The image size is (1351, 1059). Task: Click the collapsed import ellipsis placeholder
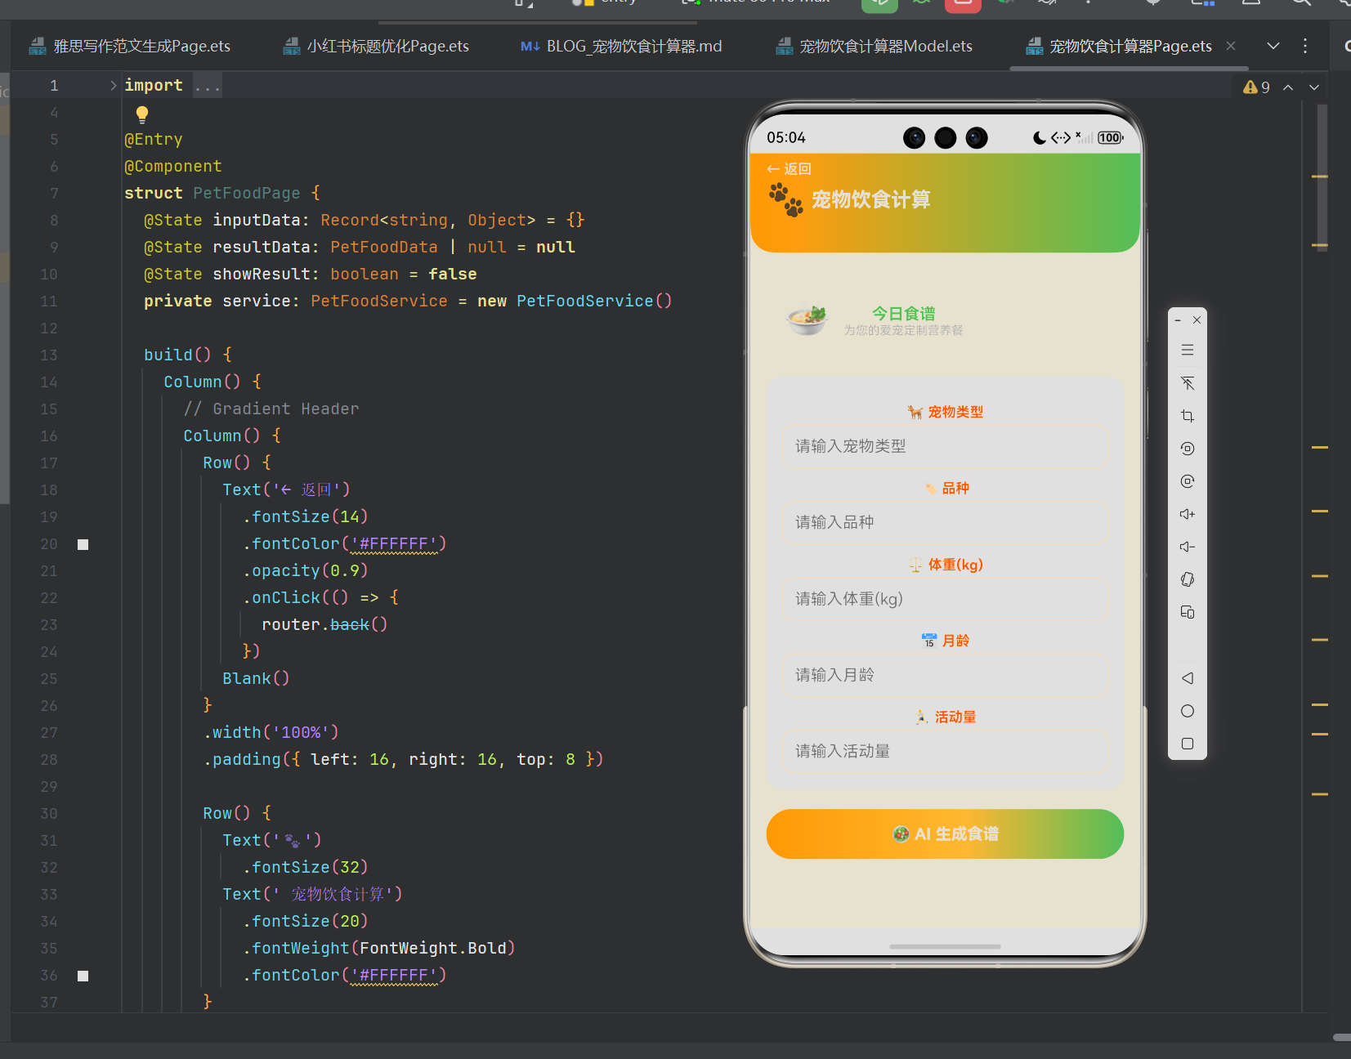[x=208, y=86]
